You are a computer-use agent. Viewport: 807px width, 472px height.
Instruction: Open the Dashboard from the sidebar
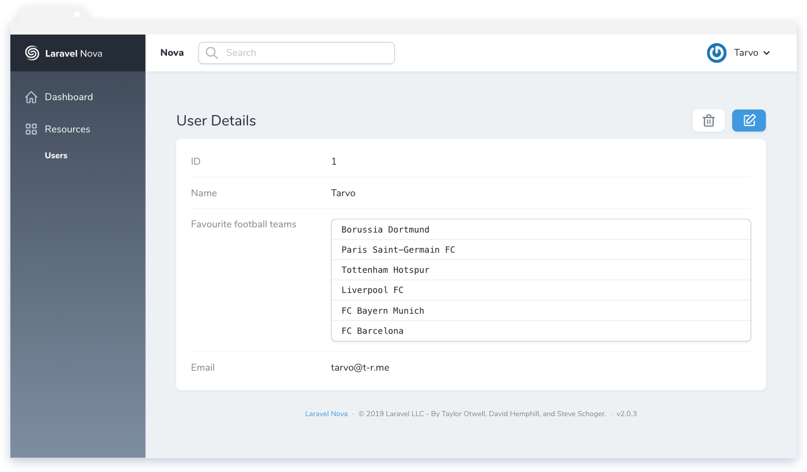point(69,97)
